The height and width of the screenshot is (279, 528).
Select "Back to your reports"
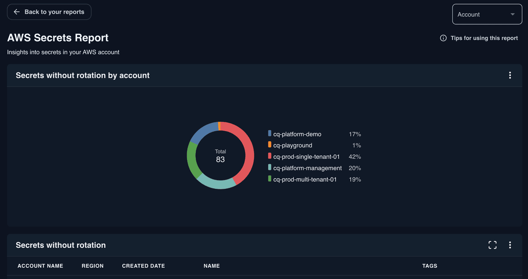[49, 12]
